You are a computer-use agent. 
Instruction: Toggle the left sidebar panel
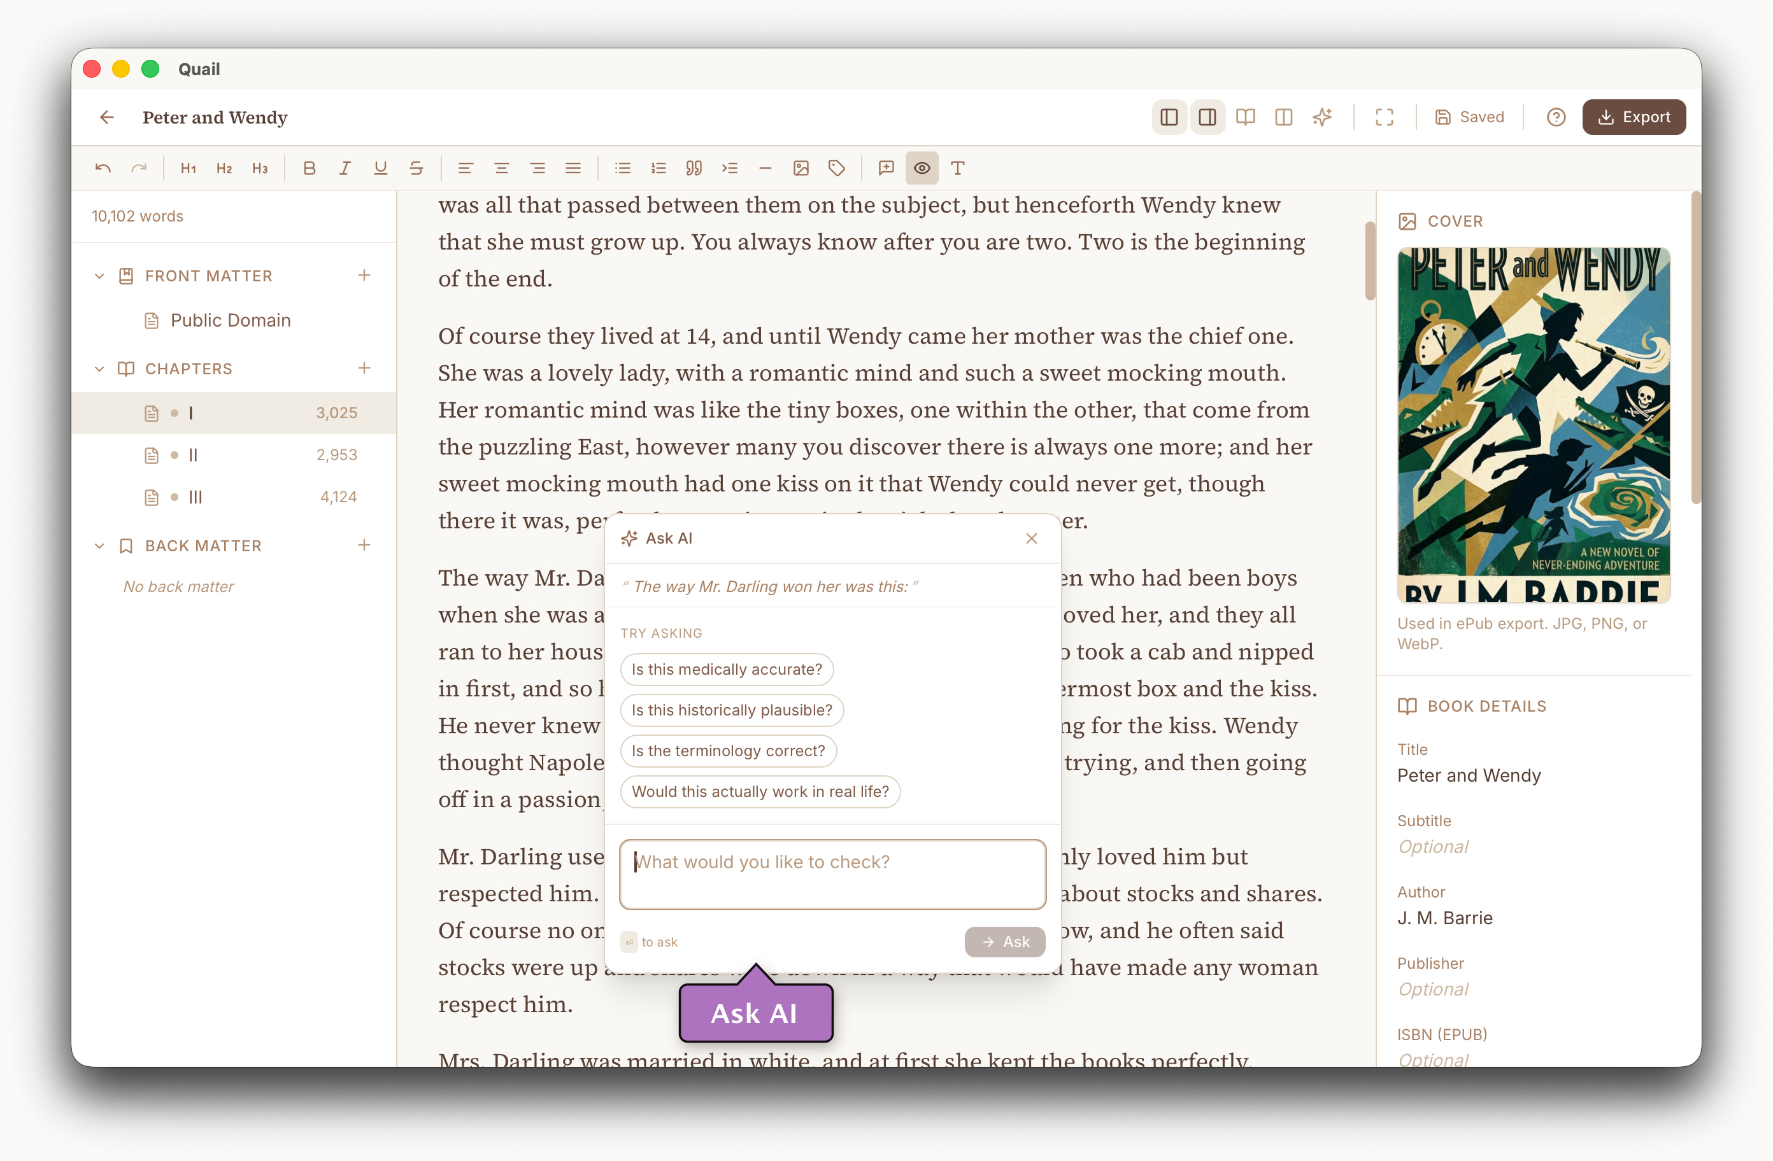tap(1169, 117)
